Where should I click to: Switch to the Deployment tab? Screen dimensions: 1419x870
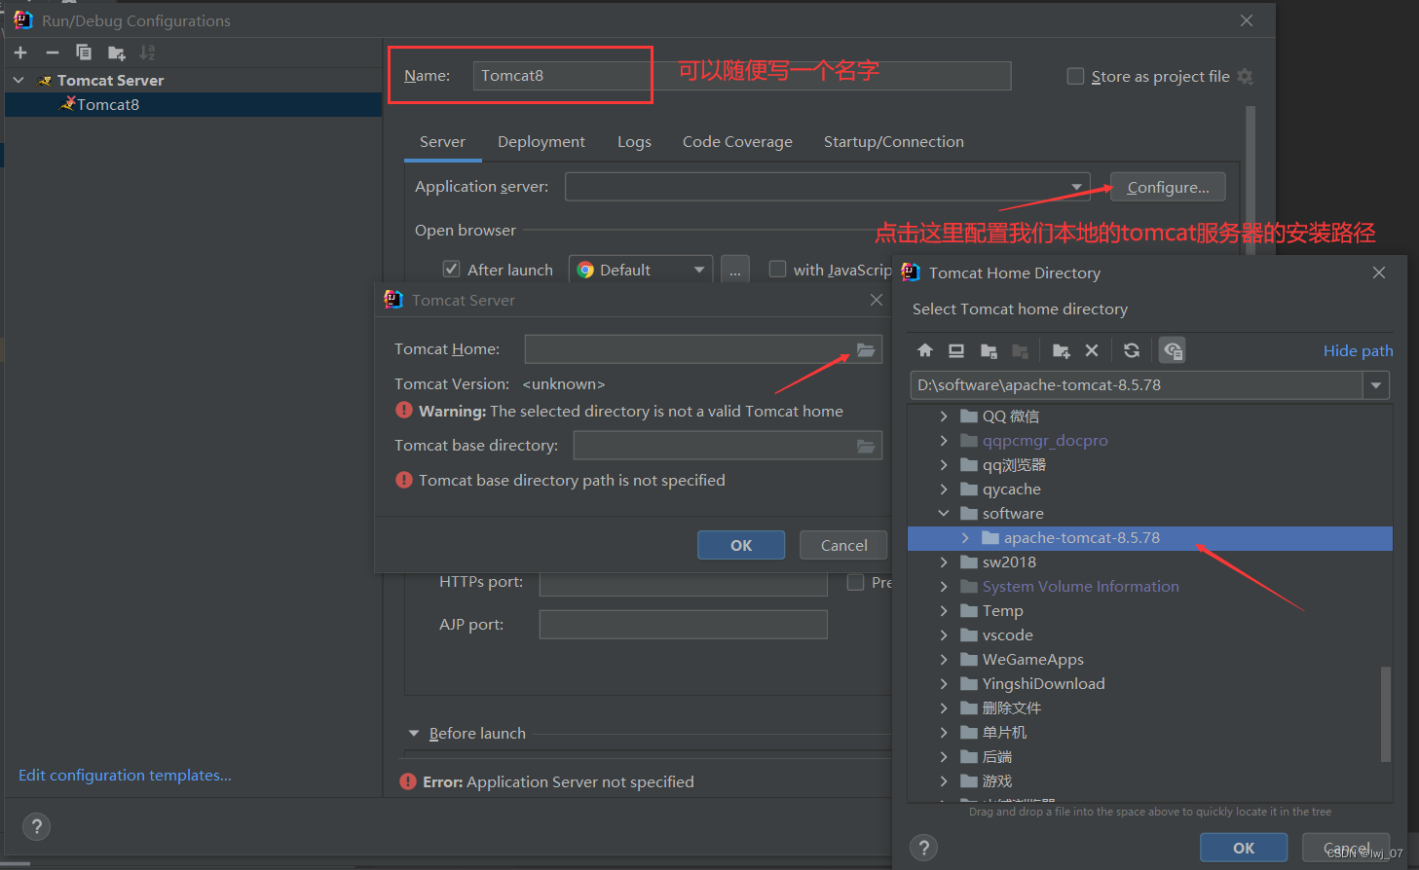click(x=541, y=141)
